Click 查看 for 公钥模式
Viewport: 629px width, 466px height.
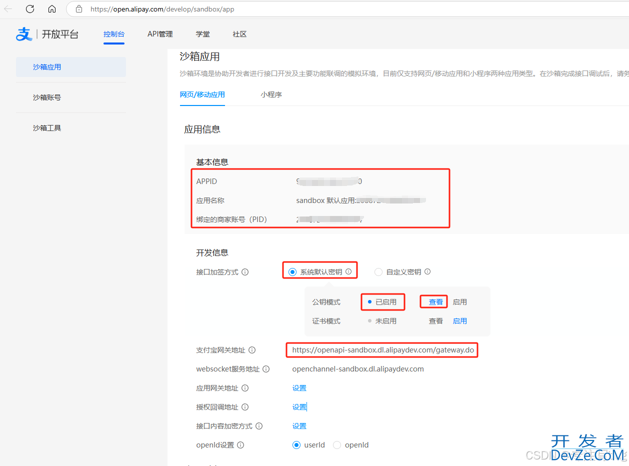tap(436, 302)
